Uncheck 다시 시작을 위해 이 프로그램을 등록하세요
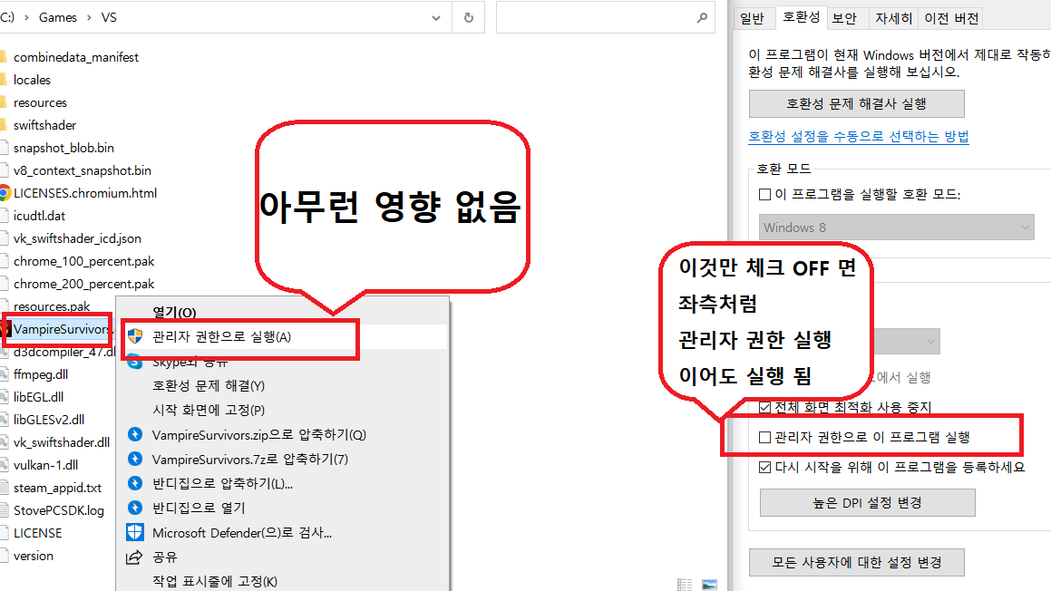Screen dimensions: 1051x591 [765, 468]
